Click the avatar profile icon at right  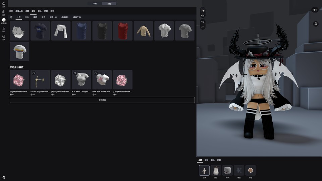(316, 24)
